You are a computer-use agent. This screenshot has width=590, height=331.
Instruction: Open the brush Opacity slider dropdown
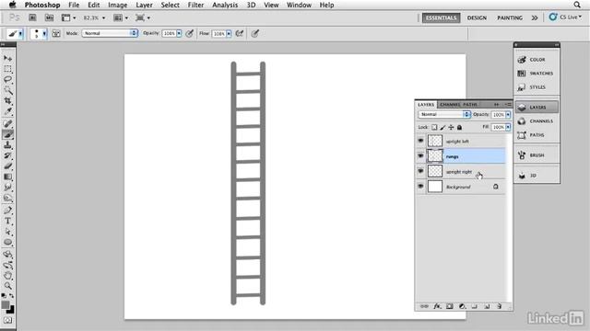click(x=179, y=33)
